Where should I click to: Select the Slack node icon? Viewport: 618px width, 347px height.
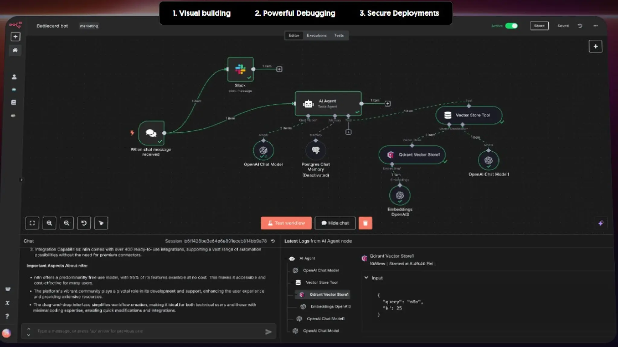click(241, 69)
